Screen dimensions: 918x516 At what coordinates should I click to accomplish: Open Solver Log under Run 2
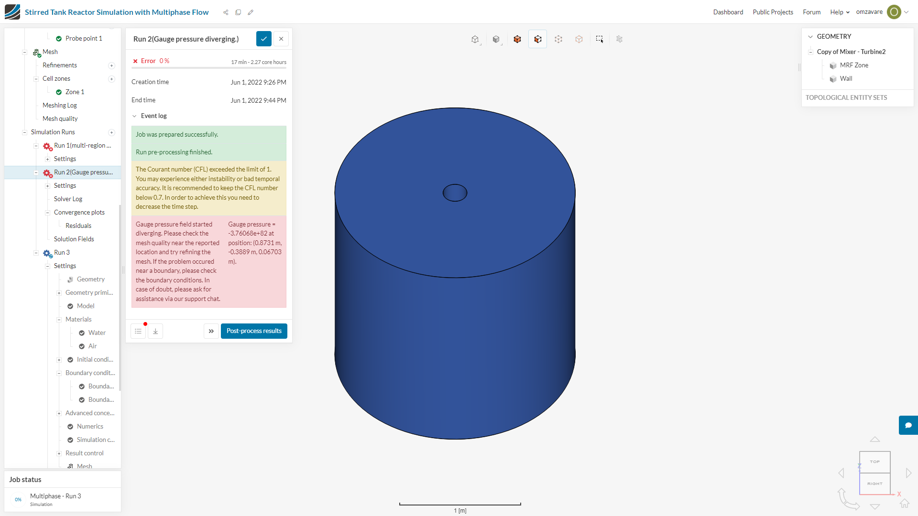[x=68, y=199]
